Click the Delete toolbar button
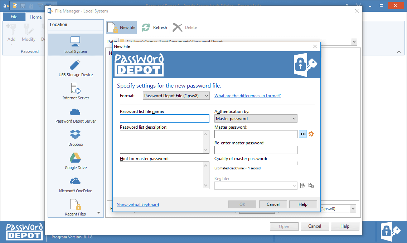 185,28
